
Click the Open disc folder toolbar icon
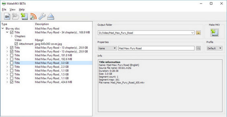(16, 16)
